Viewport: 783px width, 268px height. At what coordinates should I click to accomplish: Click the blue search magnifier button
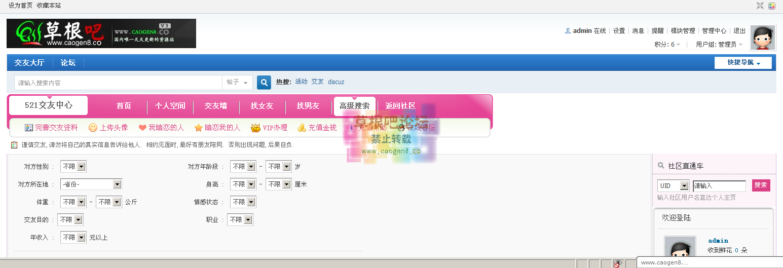264,82
